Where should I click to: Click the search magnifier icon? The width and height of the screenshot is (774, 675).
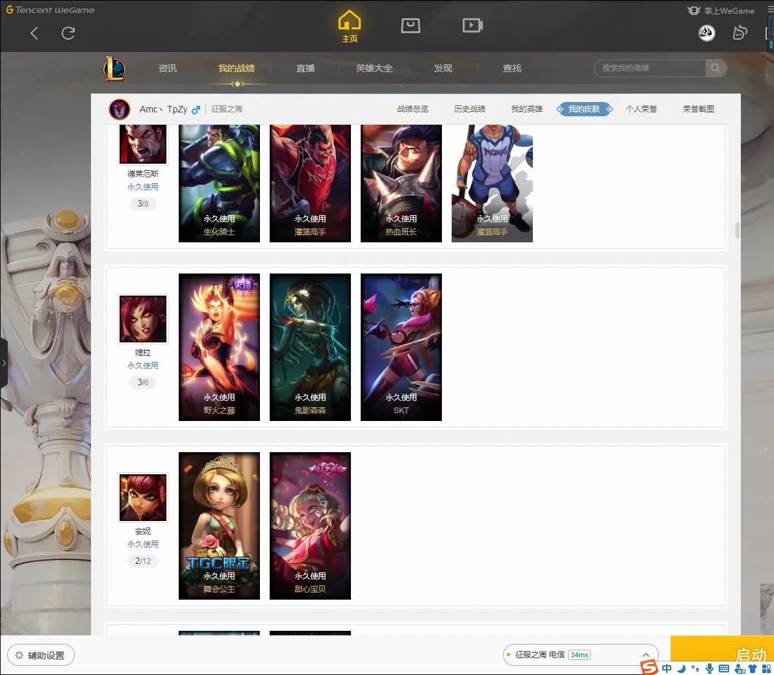[x=716, y=68]
